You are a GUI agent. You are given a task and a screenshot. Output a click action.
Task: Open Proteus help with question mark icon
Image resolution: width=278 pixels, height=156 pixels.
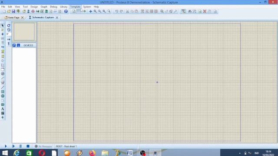tap(66, 11)
